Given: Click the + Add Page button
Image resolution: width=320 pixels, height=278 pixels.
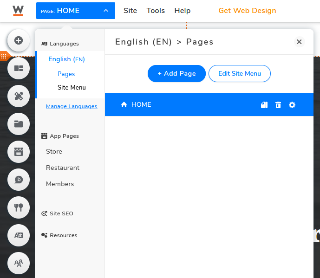Looking at the screenshot, I should point(176,74).
